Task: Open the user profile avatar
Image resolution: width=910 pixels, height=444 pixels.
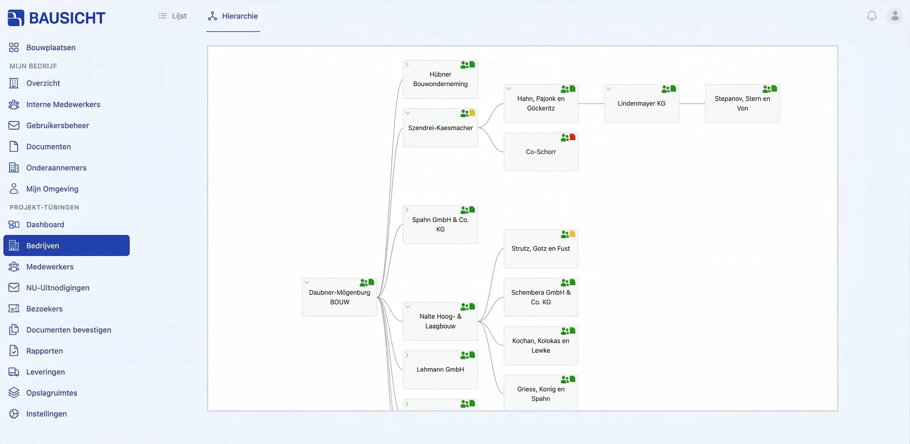Action: 895,16
